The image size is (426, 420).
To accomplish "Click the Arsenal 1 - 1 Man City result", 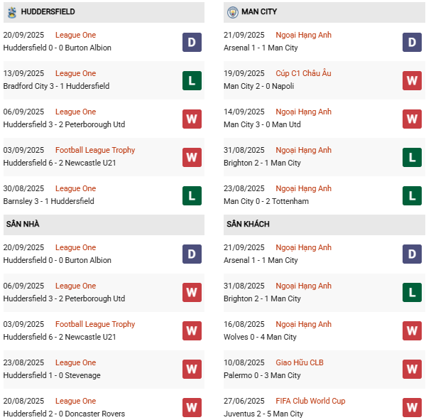I will coord(261,48).
